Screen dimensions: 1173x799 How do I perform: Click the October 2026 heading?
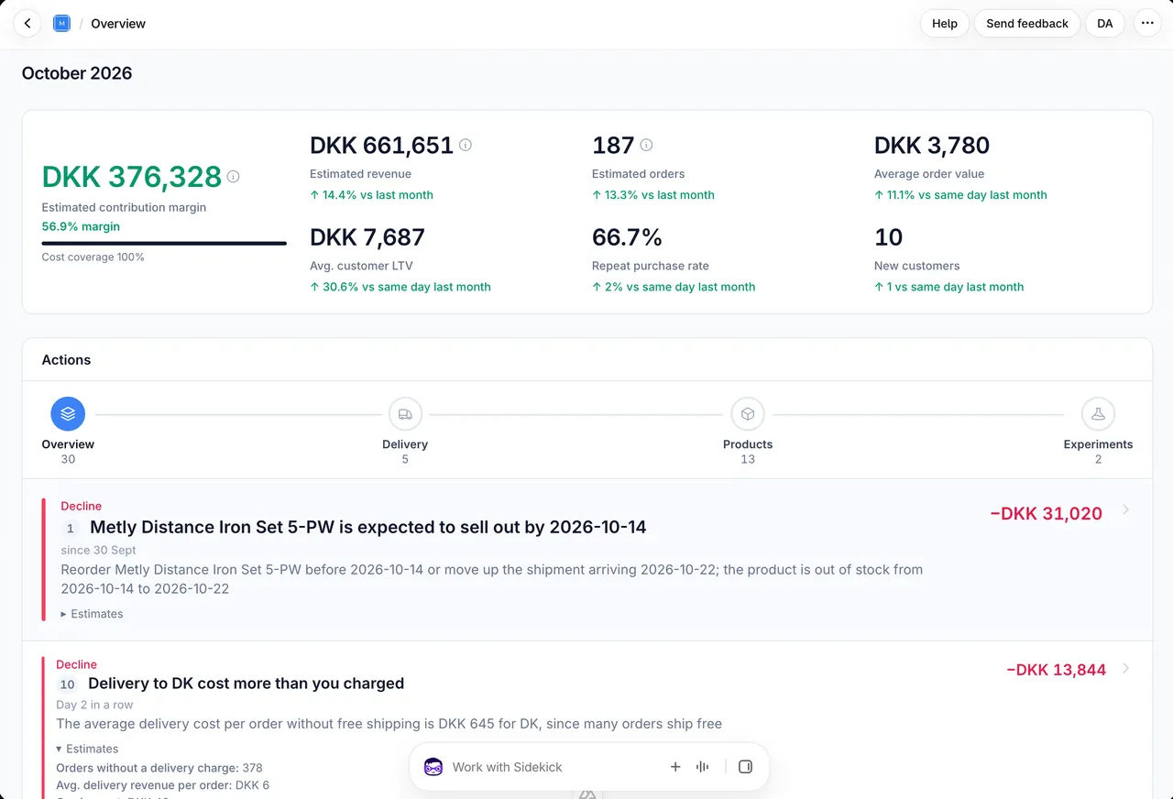pyautogui.click(x=77, y=73)
